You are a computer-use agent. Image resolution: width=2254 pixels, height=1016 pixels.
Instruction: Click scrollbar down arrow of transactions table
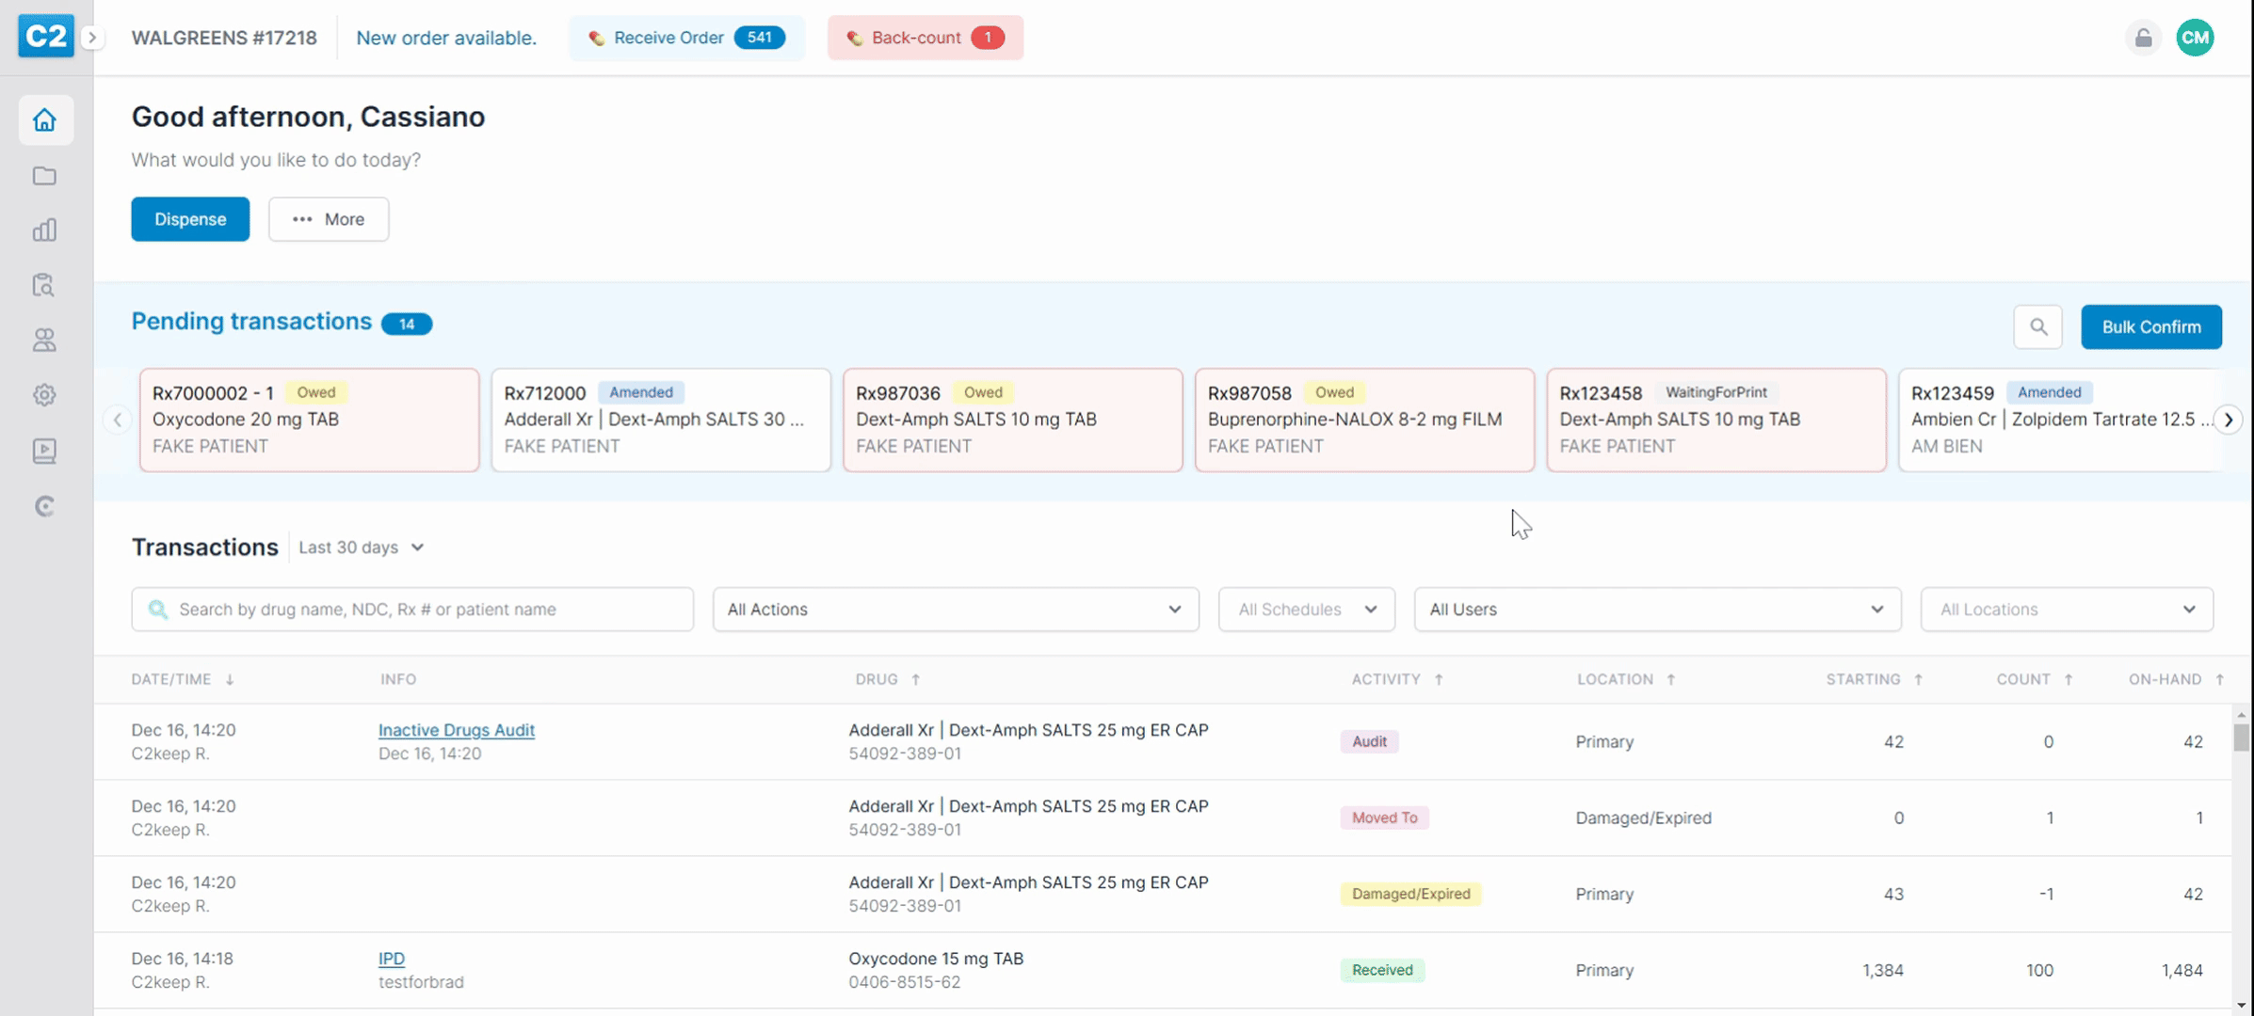[x=2241, y=1006]
